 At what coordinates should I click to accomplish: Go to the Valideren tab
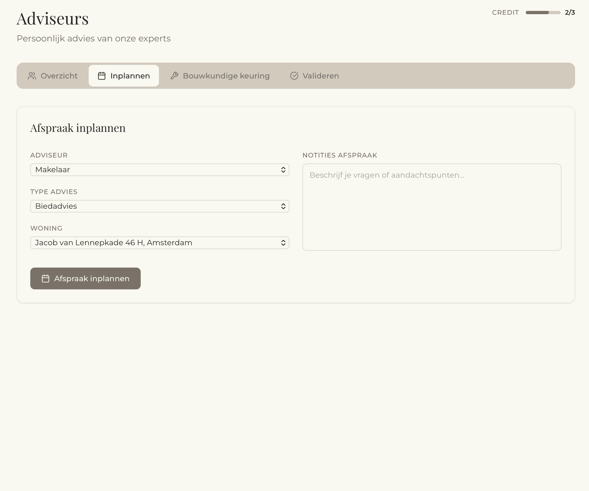(x=314, y=76)
